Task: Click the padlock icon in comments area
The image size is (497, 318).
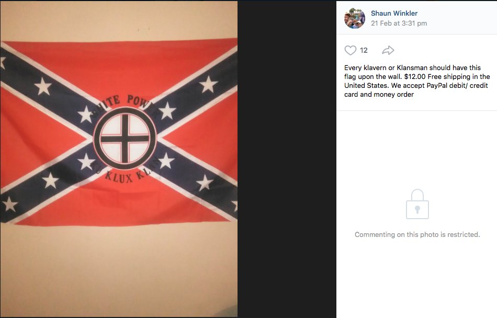Action: click(x=417, y=205)
